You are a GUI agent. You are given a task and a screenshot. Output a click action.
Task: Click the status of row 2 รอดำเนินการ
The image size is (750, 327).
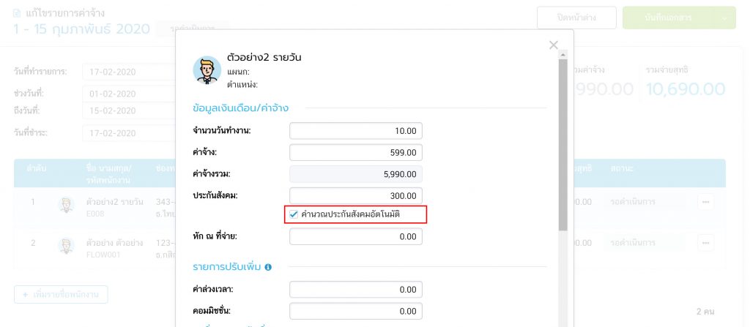click(x=643, y=244)
